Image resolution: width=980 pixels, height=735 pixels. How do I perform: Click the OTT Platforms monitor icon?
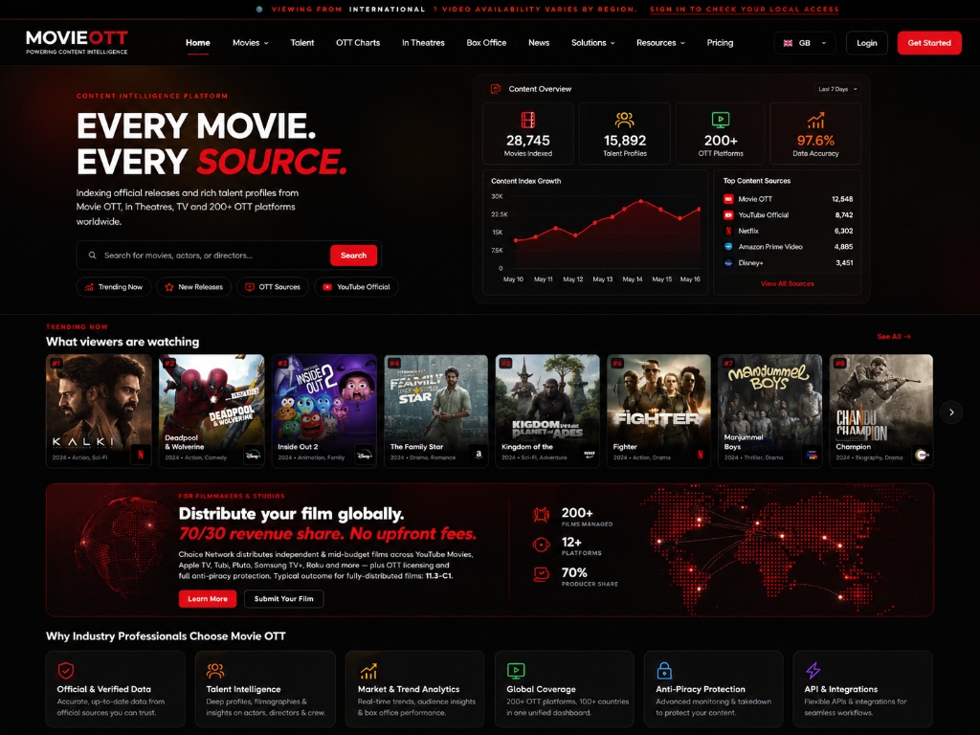pos(721,120)
